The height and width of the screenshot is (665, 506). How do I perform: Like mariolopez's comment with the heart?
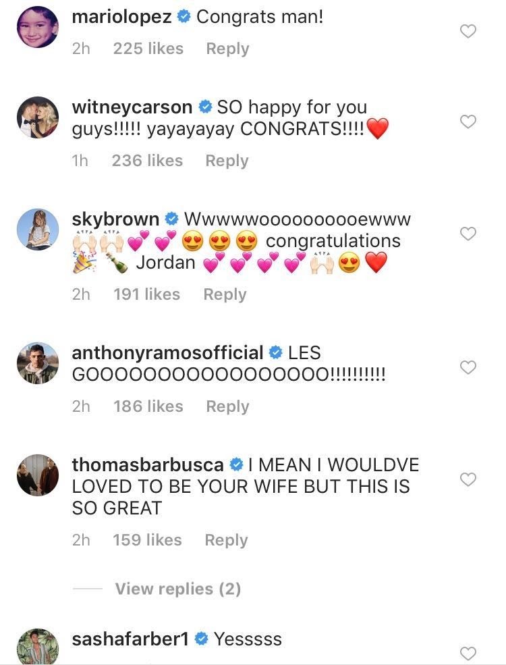[x=468, y=31]
